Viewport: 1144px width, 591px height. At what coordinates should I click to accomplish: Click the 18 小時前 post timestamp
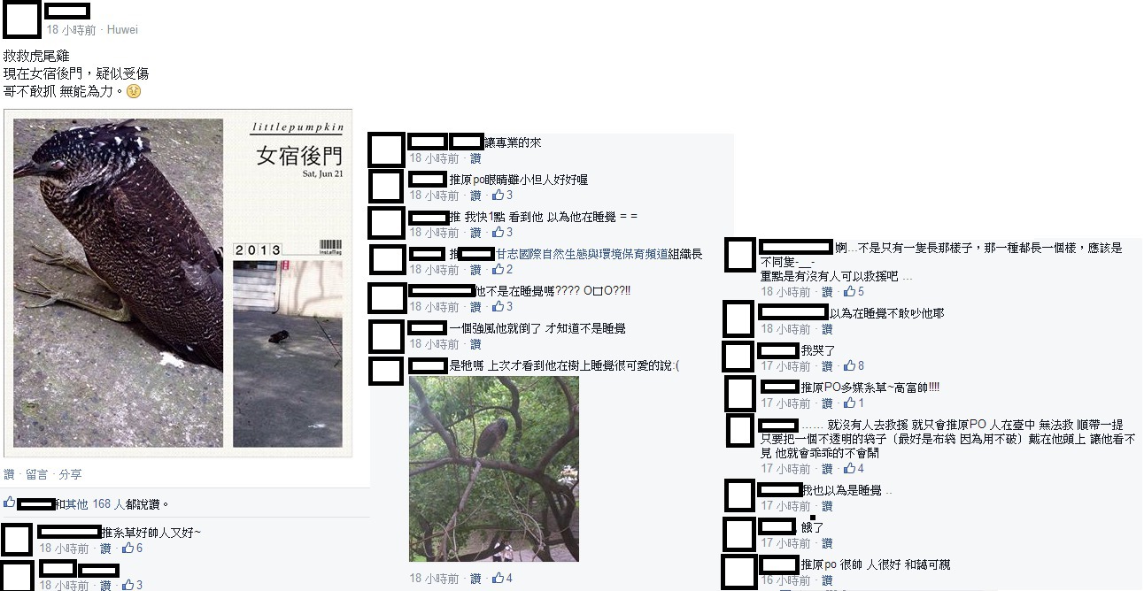coord(72,29)
